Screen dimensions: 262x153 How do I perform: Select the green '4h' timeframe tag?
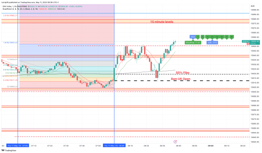pyautogui.click(x=222, y=37)
